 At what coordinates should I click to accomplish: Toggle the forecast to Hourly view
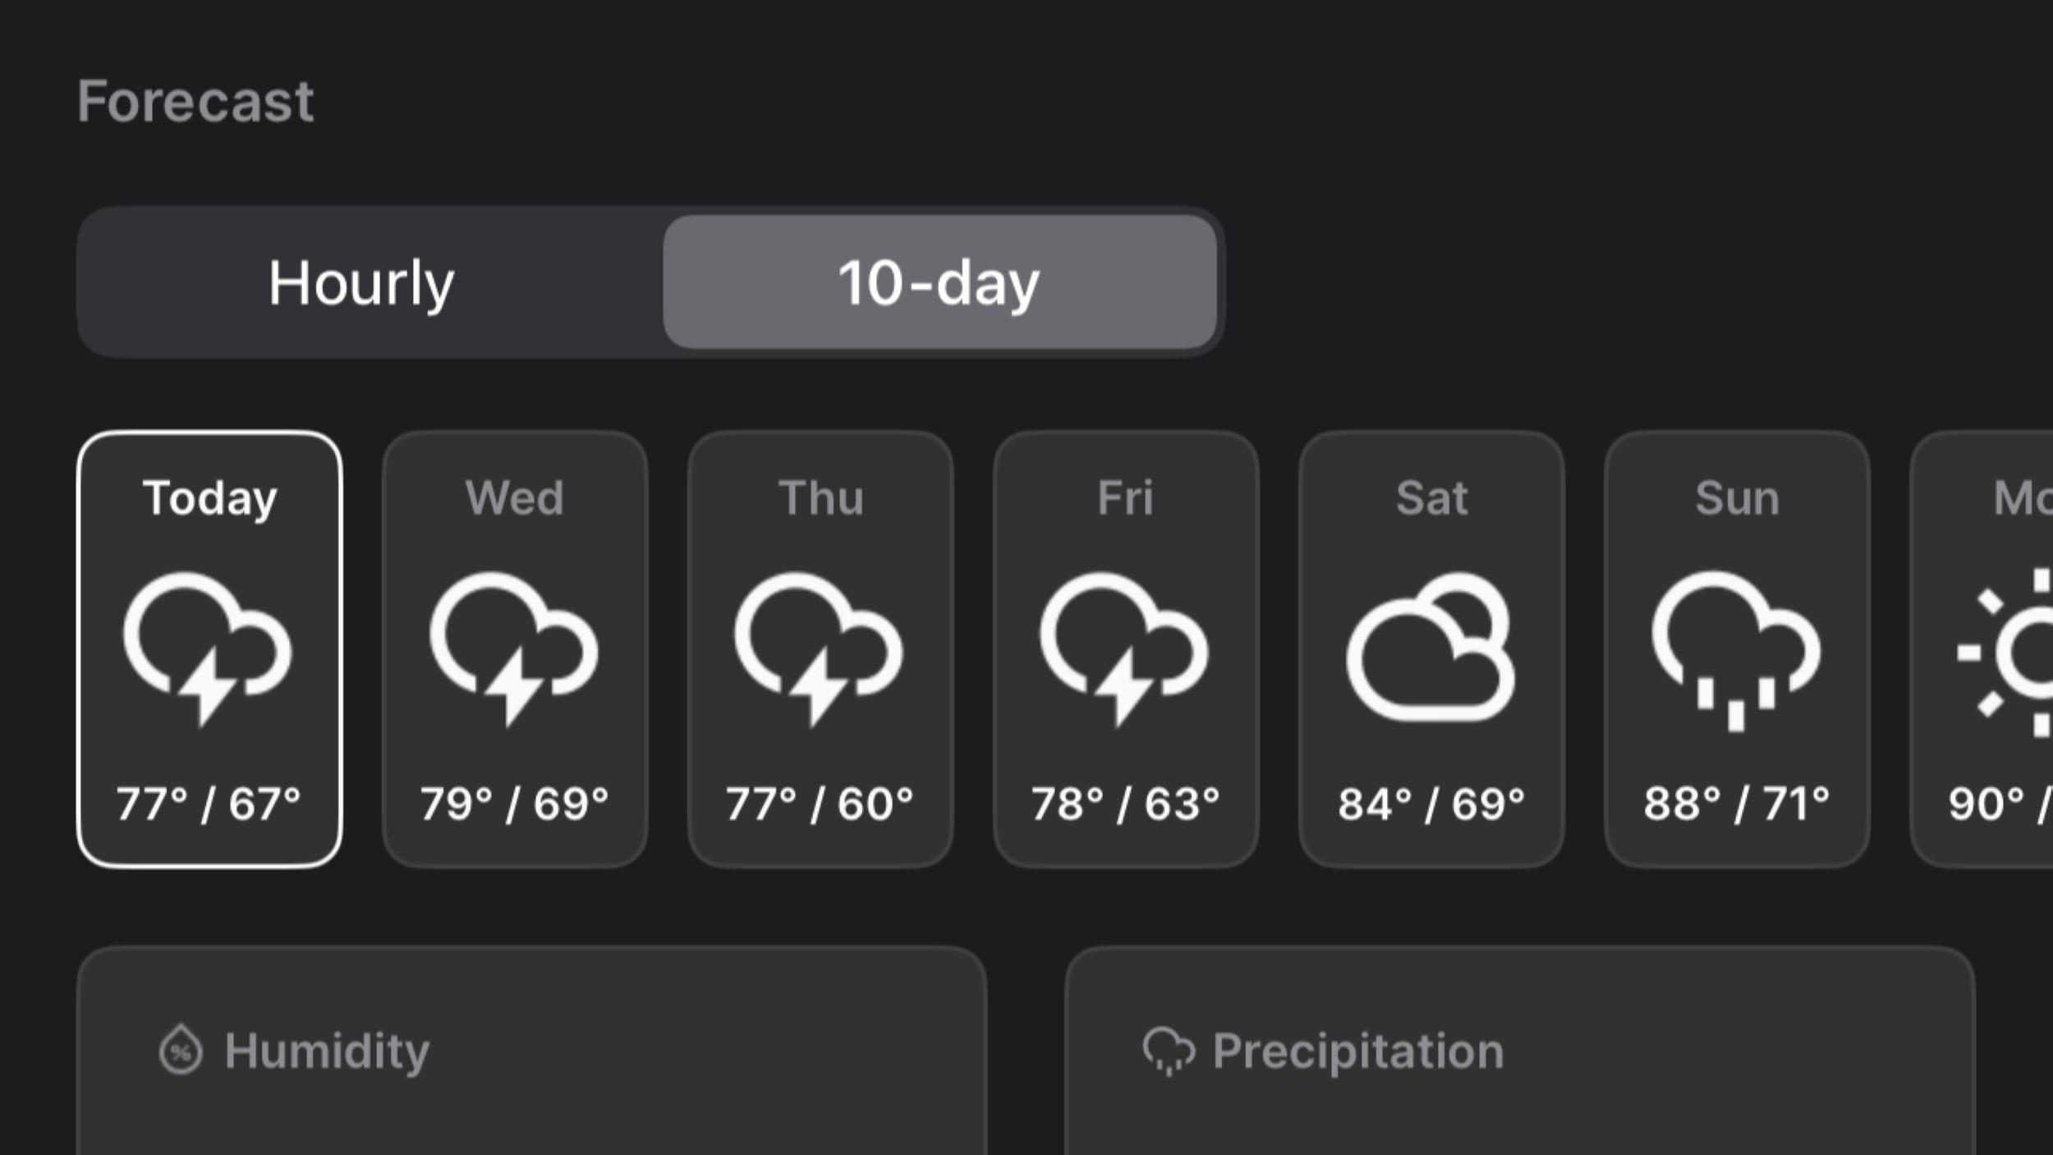pos(361,282)
